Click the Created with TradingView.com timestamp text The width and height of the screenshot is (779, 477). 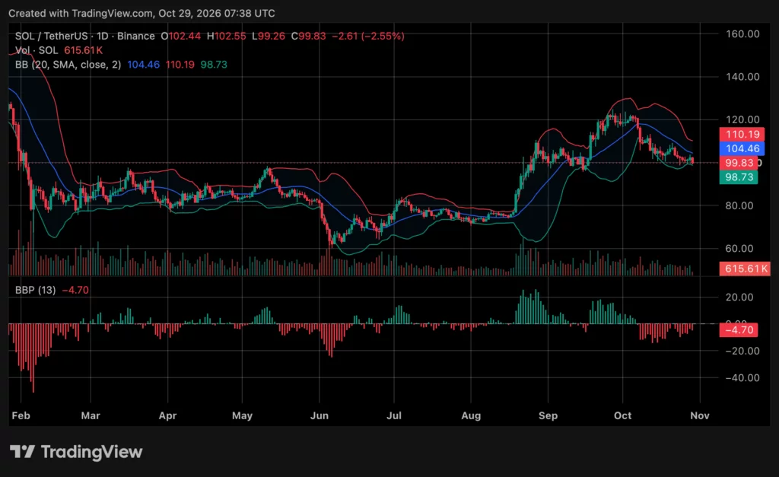coord(141,14)
